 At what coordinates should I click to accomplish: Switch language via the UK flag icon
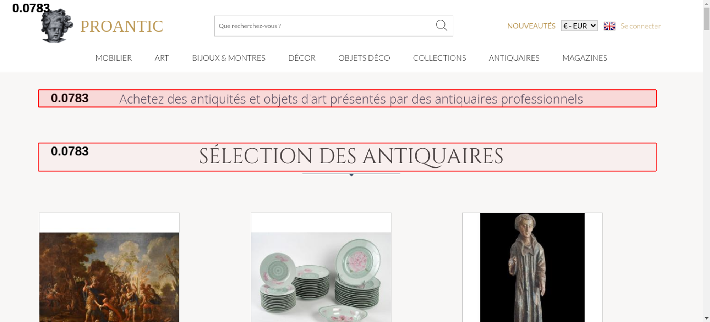point(609,26)
